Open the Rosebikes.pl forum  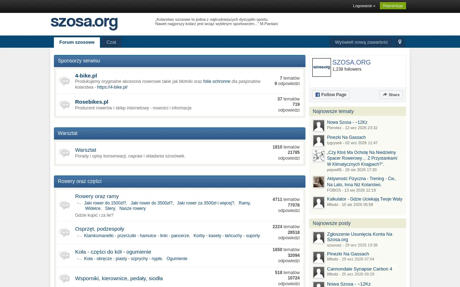(x=92, y=102)
